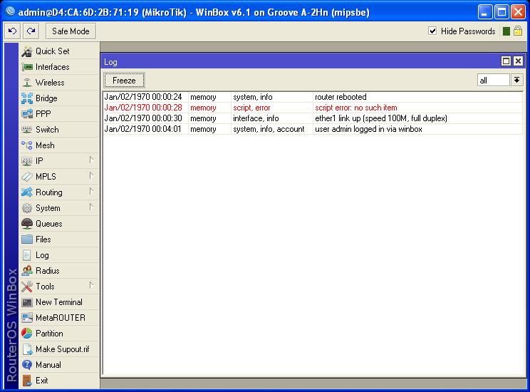This screenshot has height=392, width=530.
Task: Click the Freeze button in Log window
Action: pyautogui.click(x=124, y=81)
